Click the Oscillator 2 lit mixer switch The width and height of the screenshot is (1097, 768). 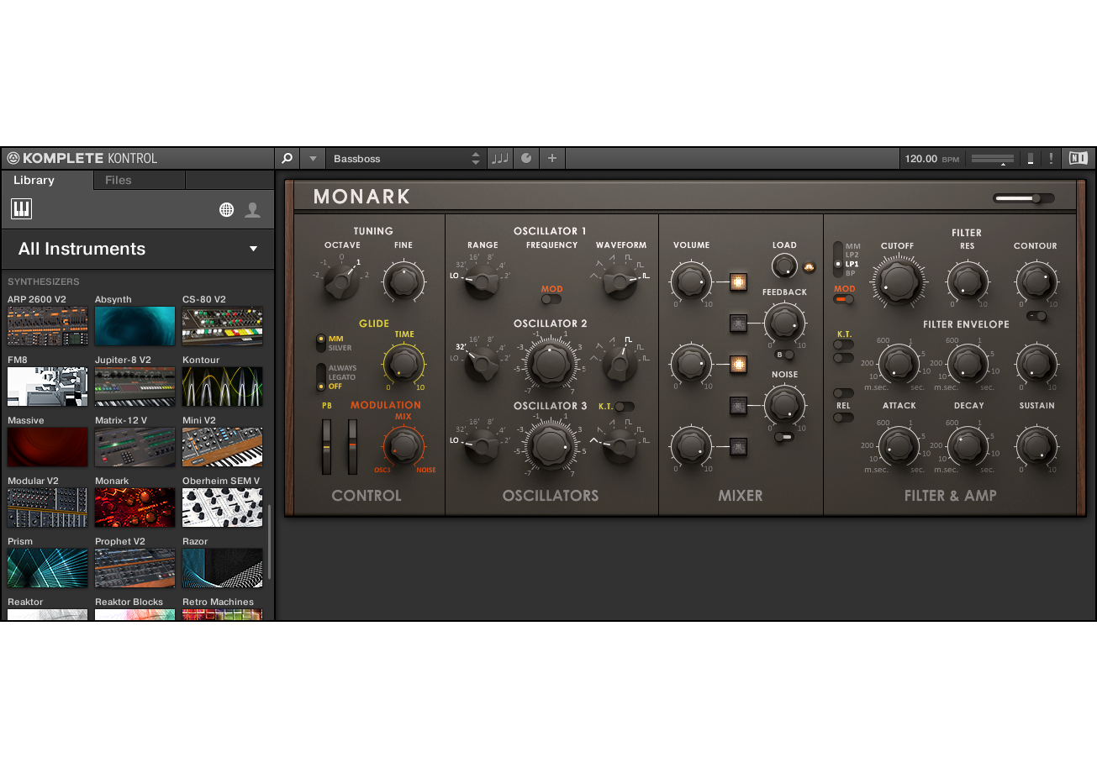pyautogui.click(x=739, y=364)
